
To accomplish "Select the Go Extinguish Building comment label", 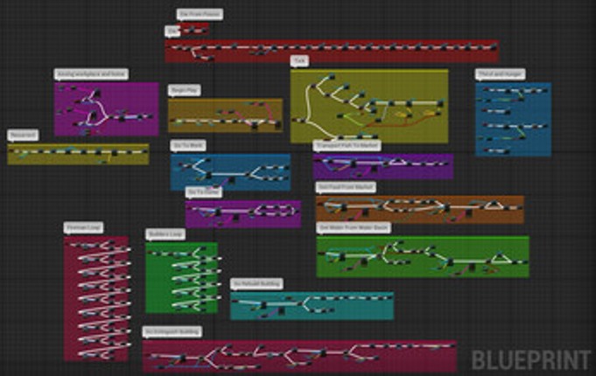I will [x=172, y=331].
